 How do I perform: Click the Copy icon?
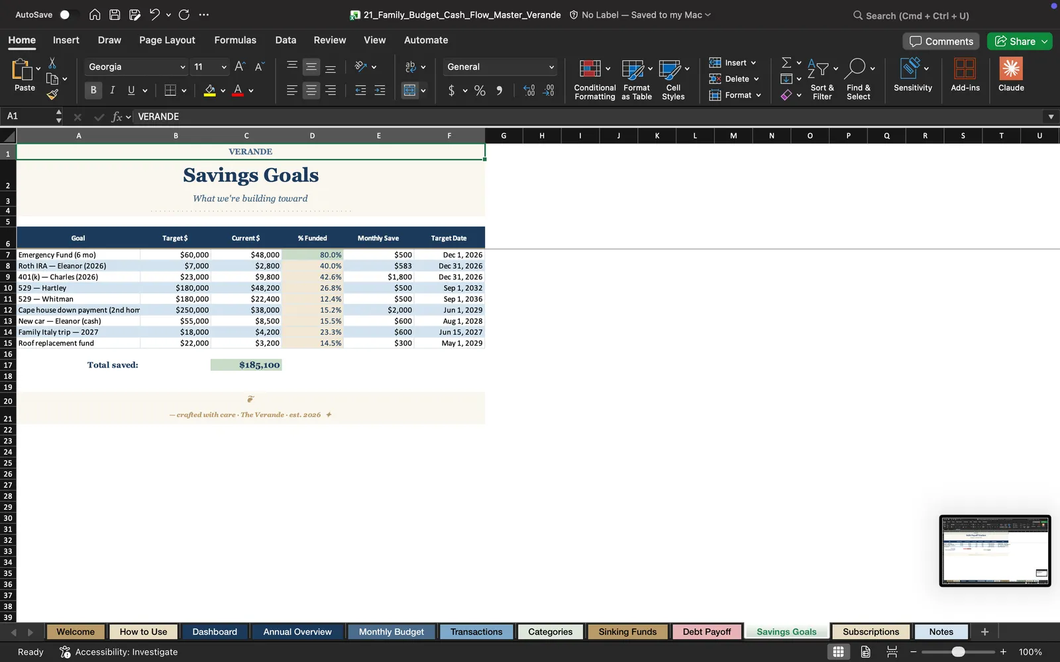pyautogui.click(x=52, y=79)
